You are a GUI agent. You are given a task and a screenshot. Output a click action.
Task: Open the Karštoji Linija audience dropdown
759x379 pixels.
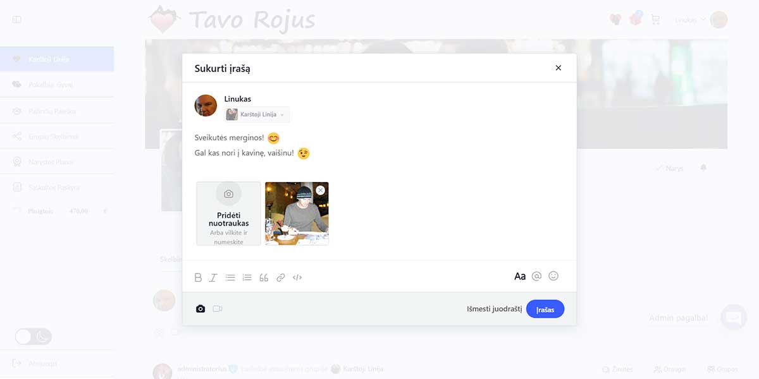pos(257,114)
